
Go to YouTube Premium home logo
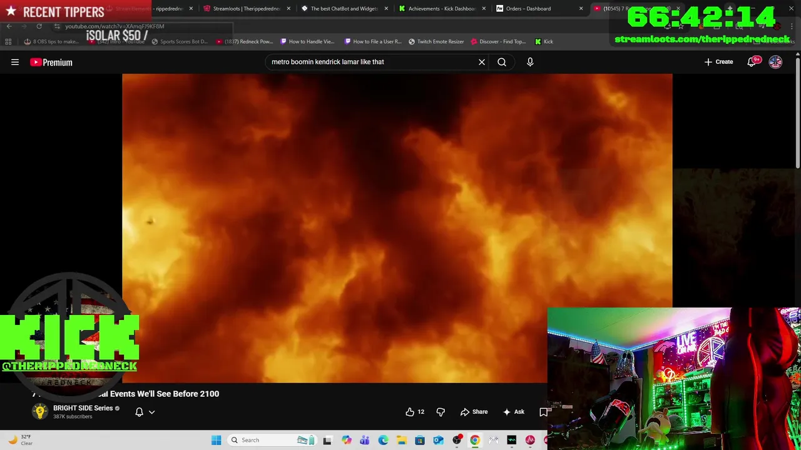point(51,62)
